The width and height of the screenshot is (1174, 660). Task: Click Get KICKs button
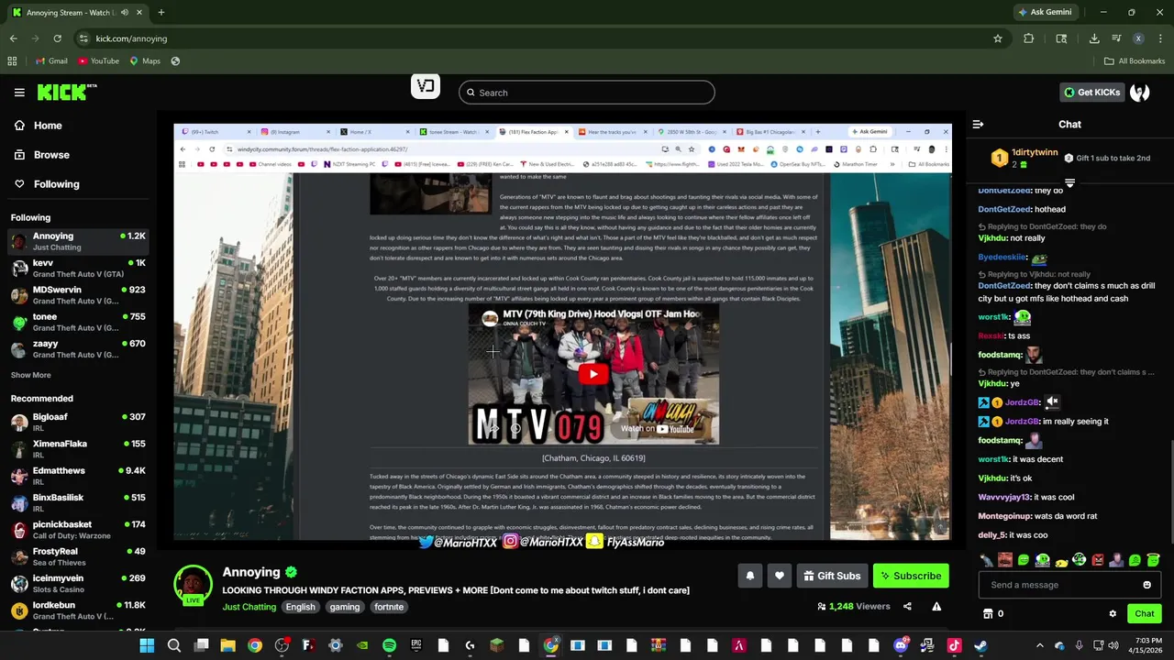pyautogui.click(x=1091, y=93)
